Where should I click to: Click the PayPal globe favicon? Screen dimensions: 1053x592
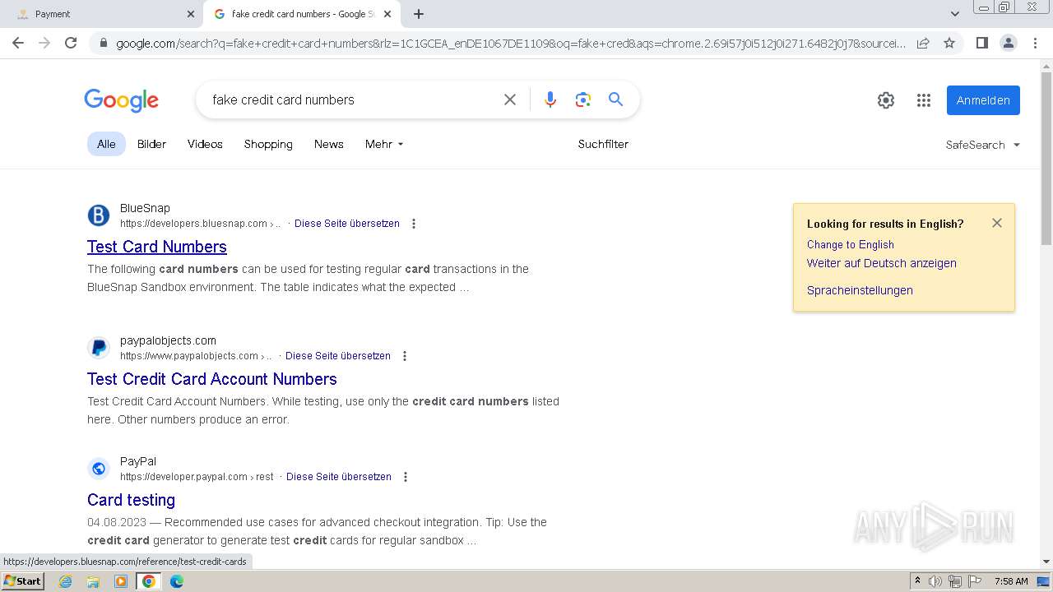click(x=99, y=469)
